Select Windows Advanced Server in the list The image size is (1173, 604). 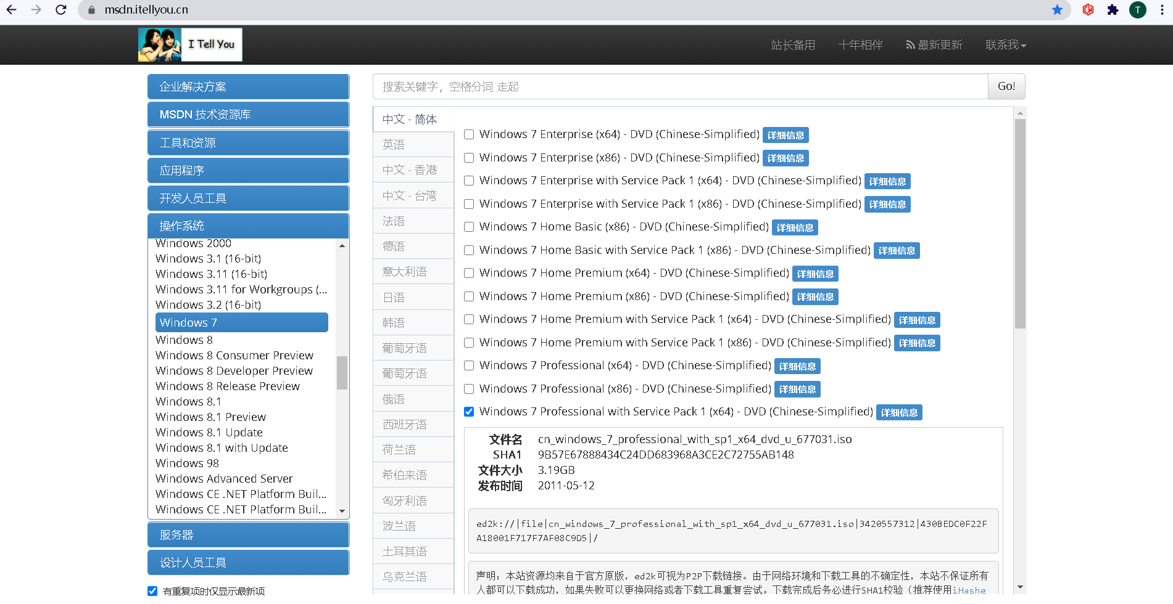point(224,478)
